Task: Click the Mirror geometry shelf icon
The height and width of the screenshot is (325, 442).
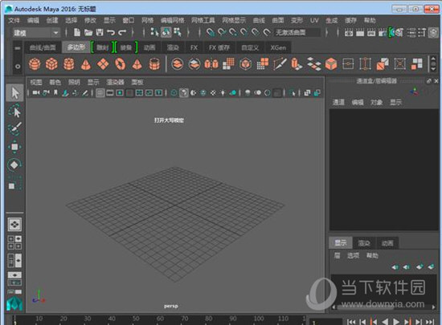Action: 211,64
